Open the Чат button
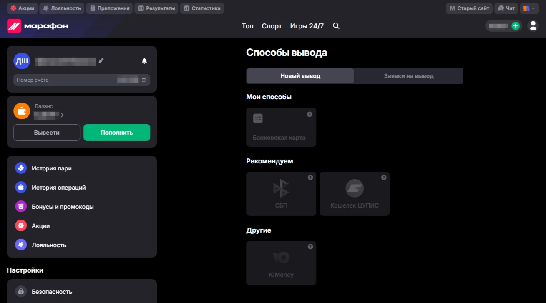The image size is (546, 303). click(506, 8)
